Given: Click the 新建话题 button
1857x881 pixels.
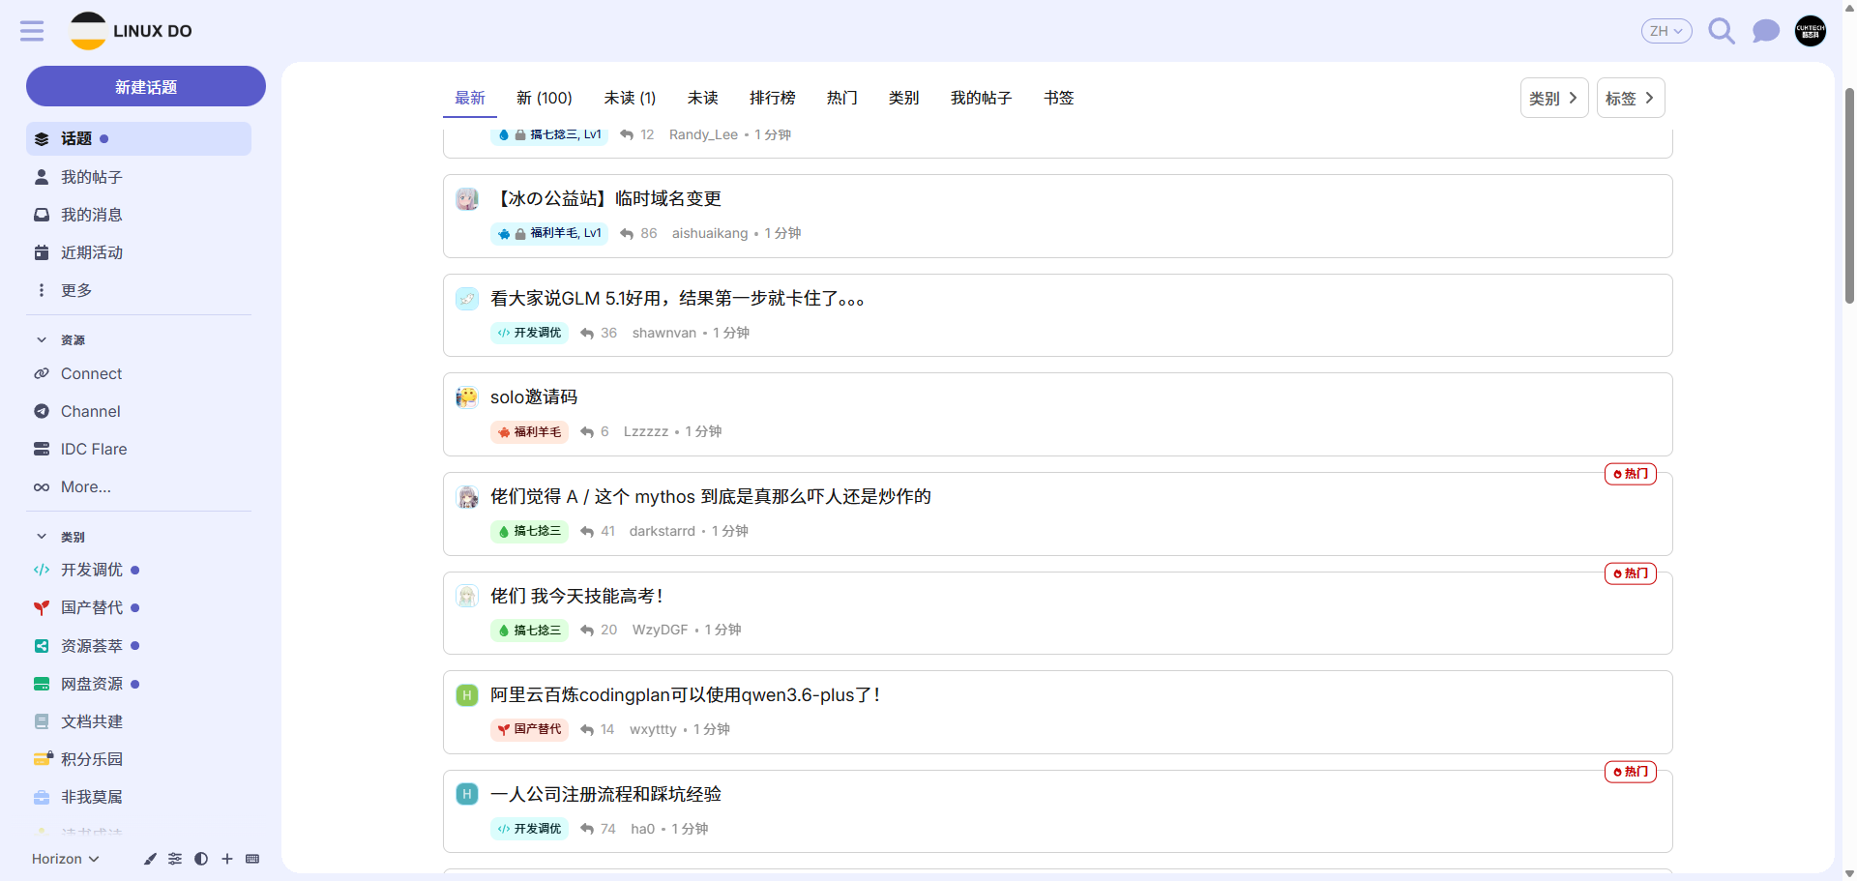Looking at the screenshot, I should point(146,86).
